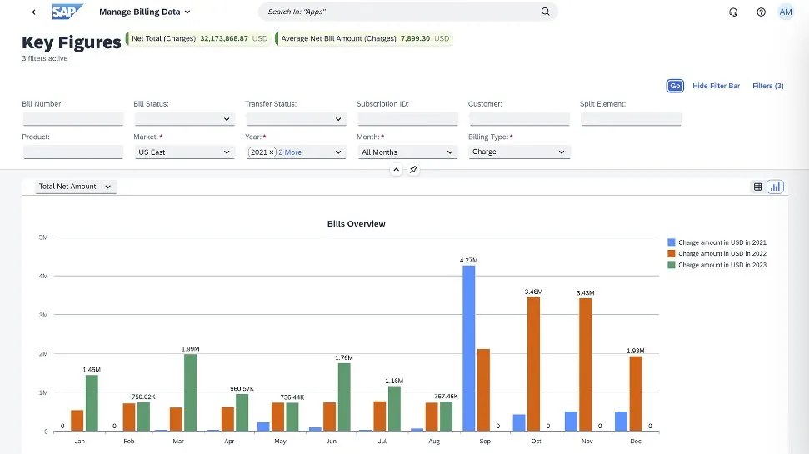Open the Market dropdown showing US East
The image size is (809, 454).
(x=185, y=152)
